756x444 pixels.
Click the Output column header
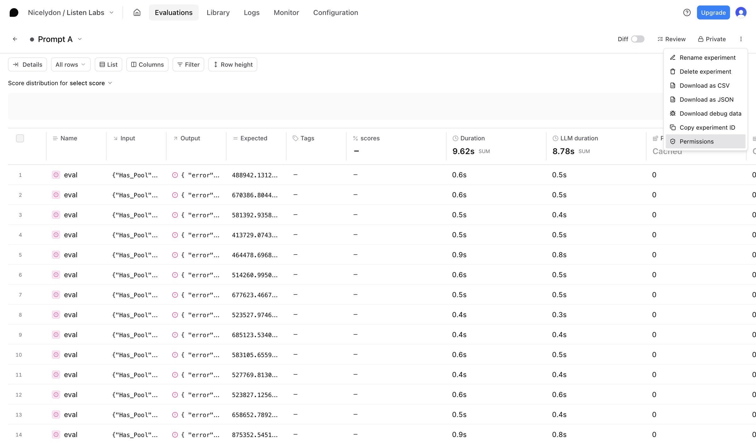[190, 138]
